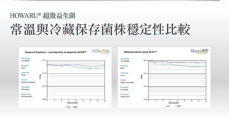
Task: Click the Time (months) axis label of left chart
Action: tap(72, 103)
